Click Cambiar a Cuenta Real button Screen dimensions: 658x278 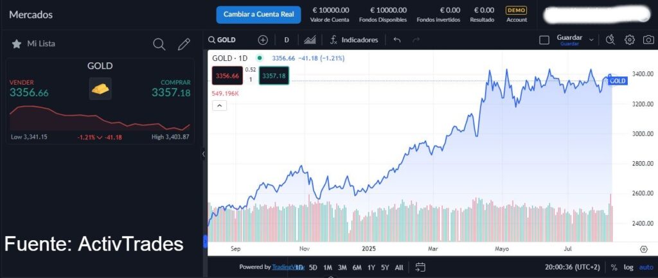[258, 14]
